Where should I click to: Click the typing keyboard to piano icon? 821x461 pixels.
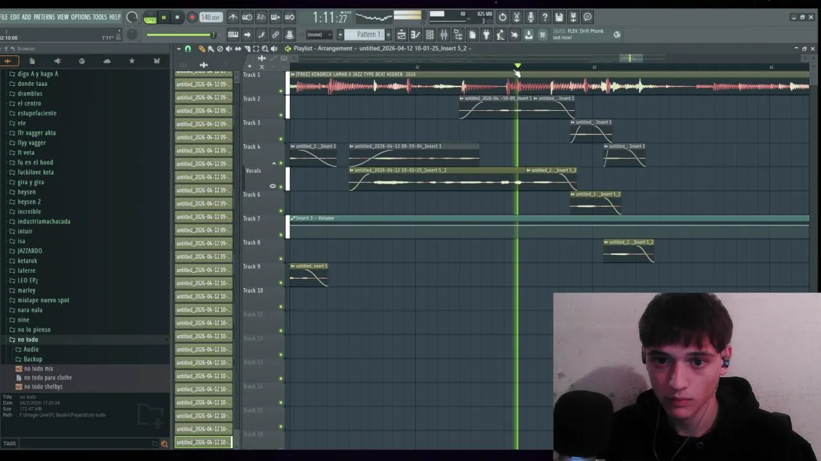233,35
